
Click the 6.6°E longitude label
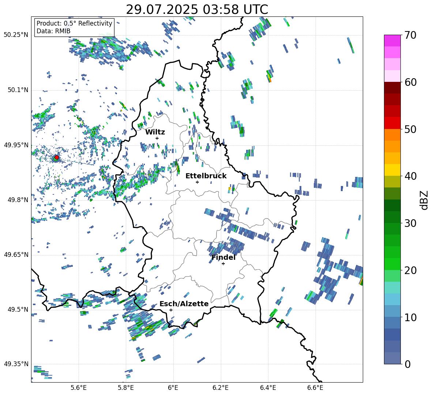[315, 388]
